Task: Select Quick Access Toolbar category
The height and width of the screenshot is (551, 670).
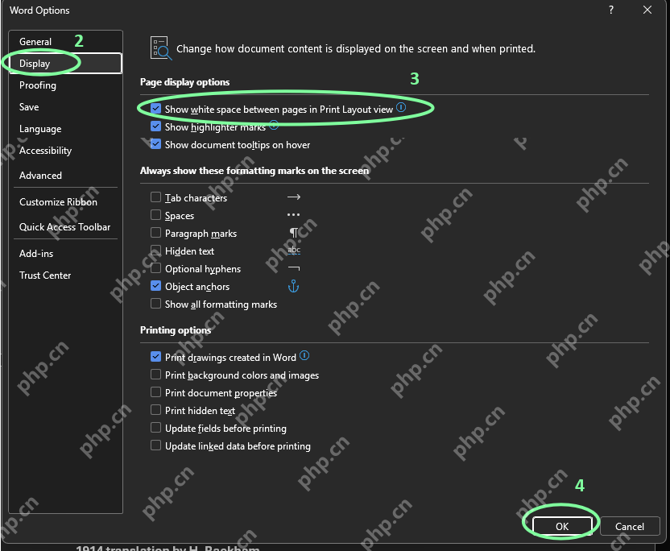Action: [x=65, y=227]
